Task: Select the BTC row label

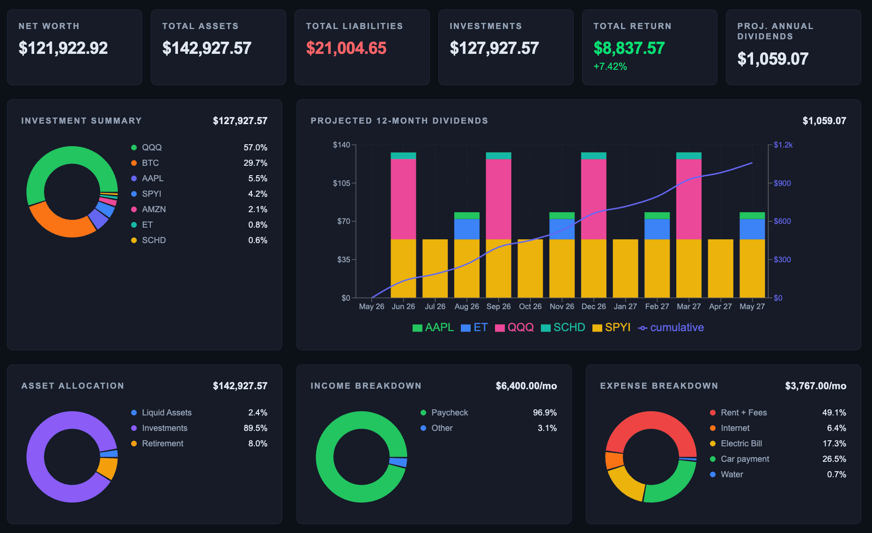Action: click(x=150, y=163)
